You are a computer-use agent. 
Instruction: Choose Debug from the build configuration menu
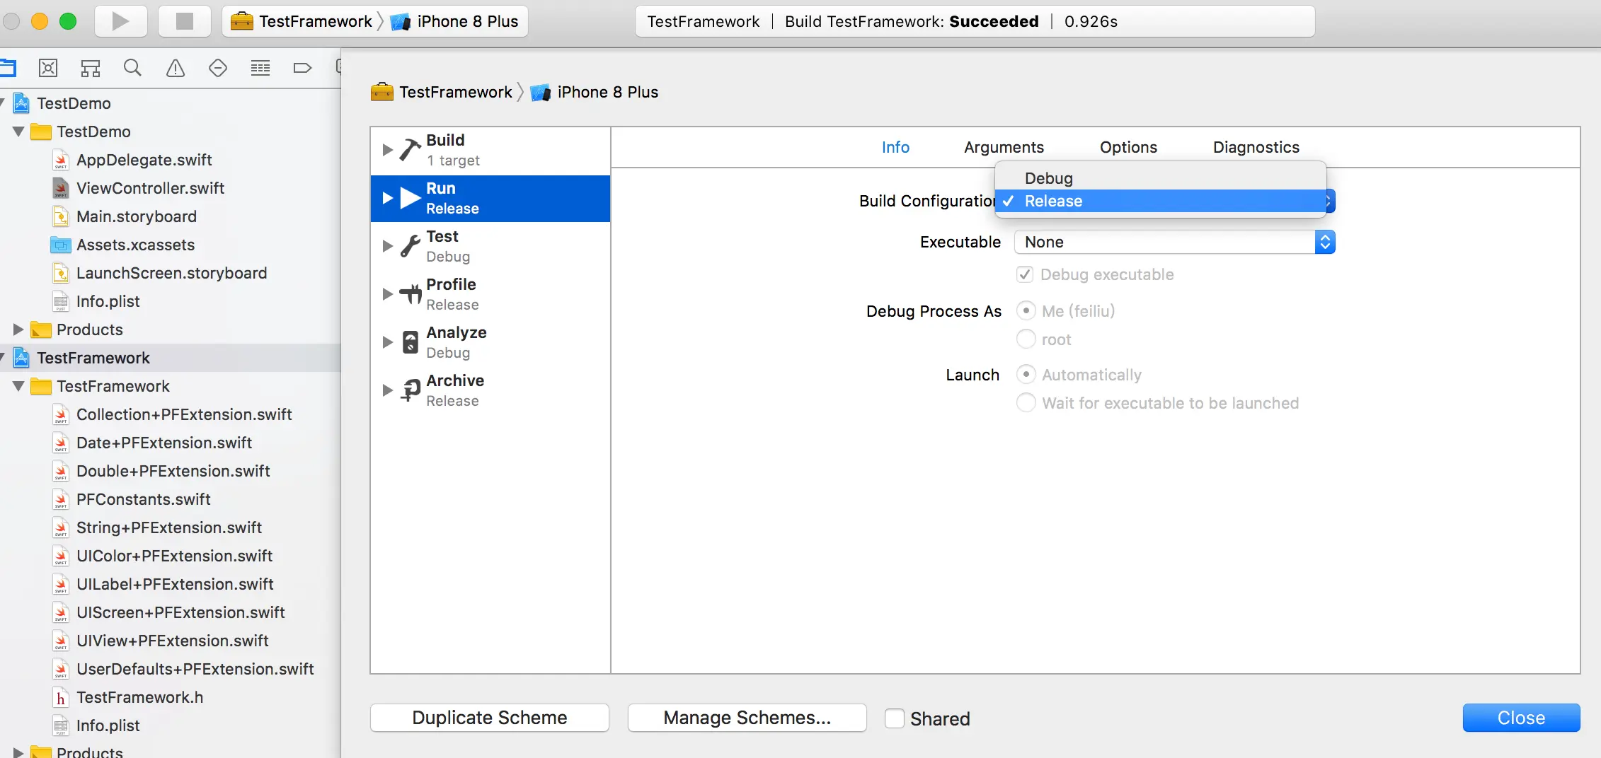(x=1161, y=178)
